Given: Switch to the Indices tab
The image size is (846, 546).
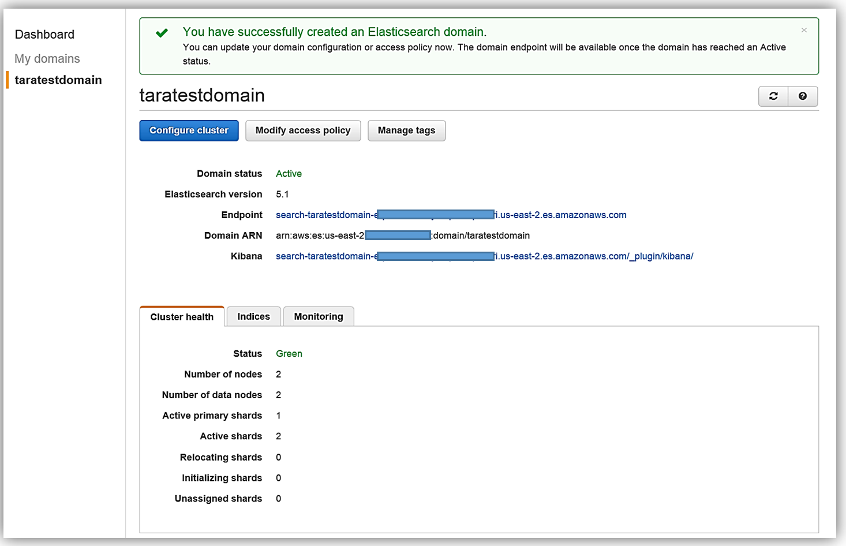Looking at the screenshot, I should [253, 316].
